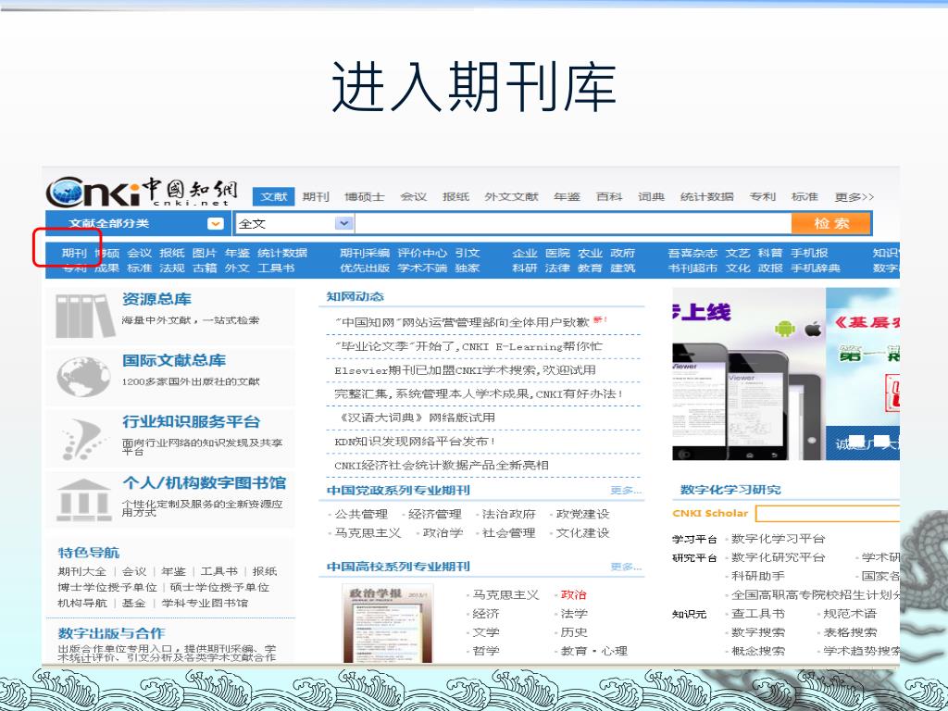Open the 行业知识服务平台 heading link
Image resolution: width=948 pixels, height=711 pixels.
[x=191, y=421]
